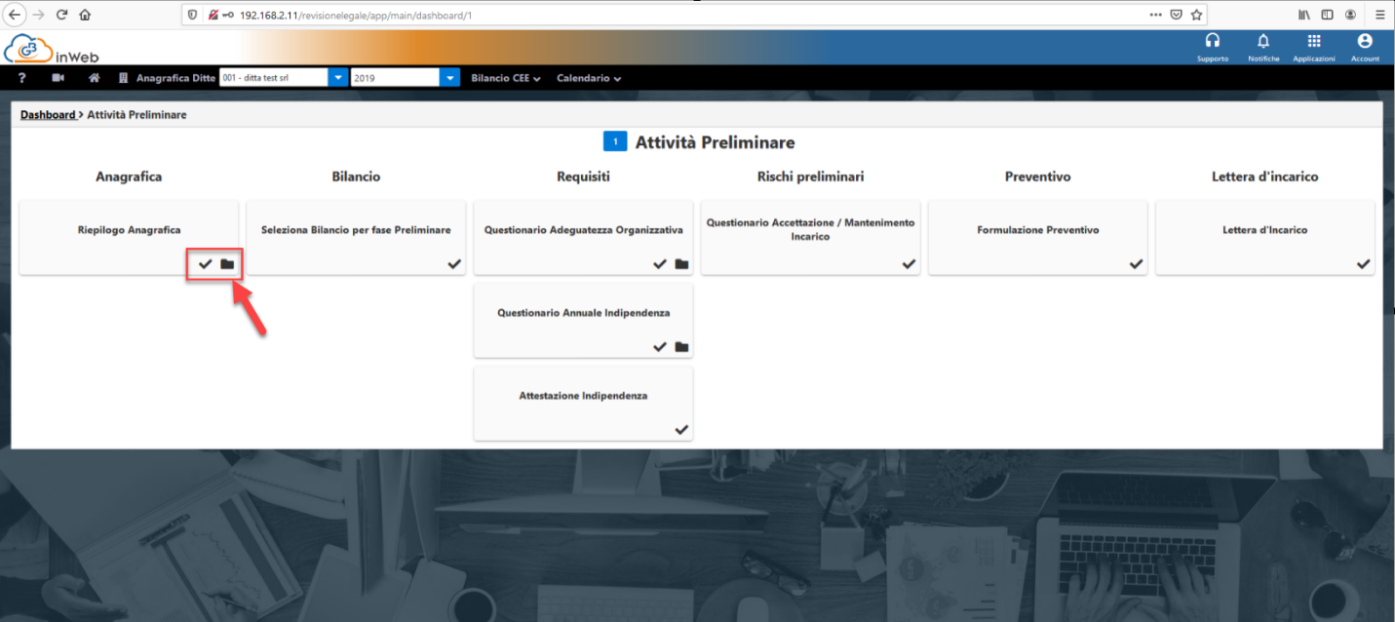Image resolution: width=1395 pixels, height=622 pixels.
Task: Click the question mark help icon
Action: click(22, 78)
